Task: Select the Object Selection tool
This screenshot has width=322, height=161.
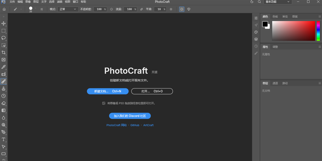Action: pos(3,45)
